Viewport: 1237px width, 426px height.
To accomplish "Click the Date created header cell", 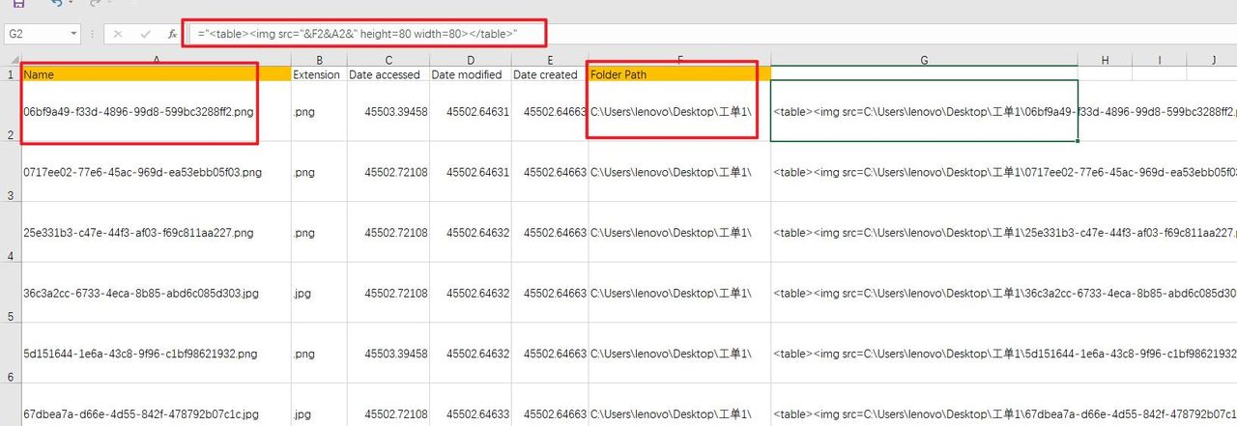I will (549, 74).
